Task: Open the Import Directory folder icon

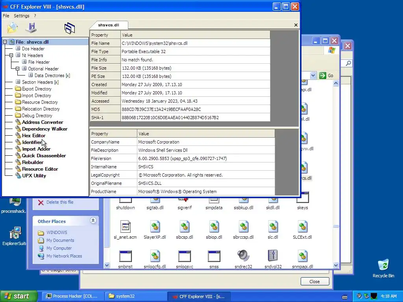Action: [18, 95]
